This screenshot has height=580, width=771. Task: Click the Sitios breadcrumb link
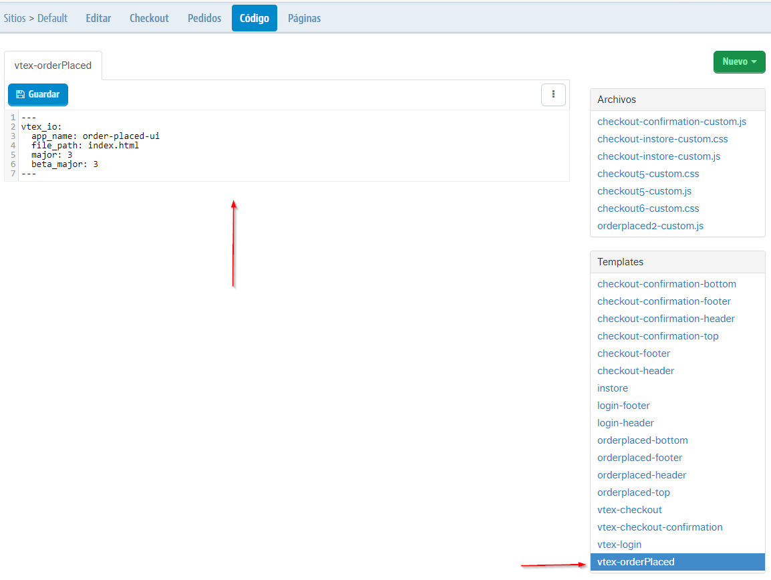point(14,18)
